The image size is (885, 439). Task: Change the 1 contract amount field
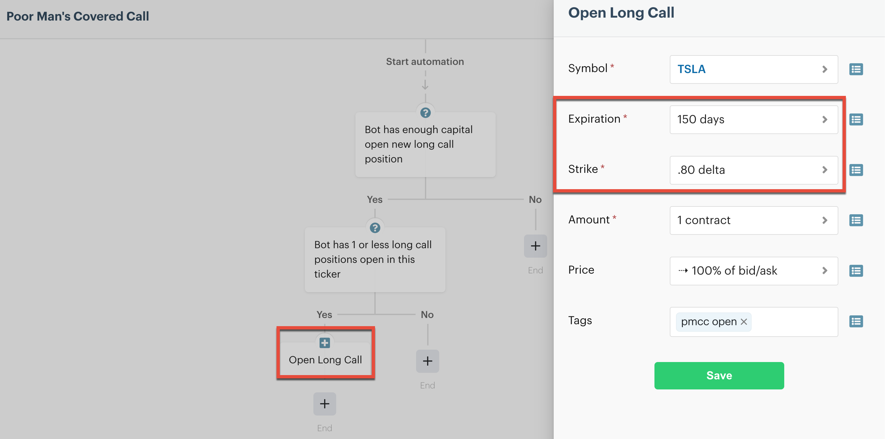point(753,220)
